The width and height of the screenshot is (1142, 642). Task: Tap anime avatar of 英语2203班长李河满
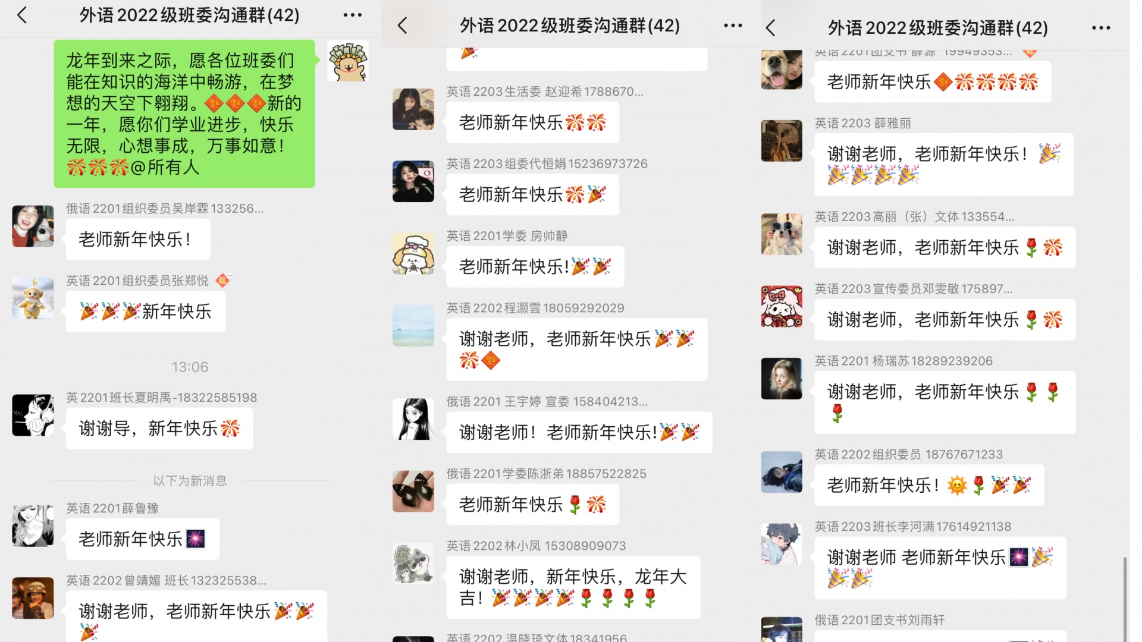pos(782,544)
